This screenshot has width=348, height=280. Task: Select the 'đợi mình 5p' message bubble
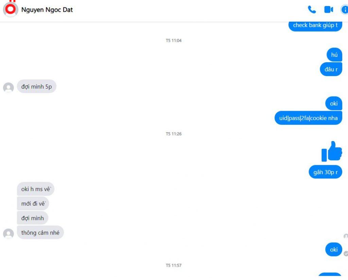coord(37,86)
